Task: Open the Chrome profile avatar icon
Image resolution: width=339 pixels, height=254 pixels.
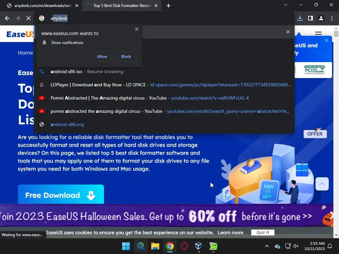Action: (x=321, y=19)
